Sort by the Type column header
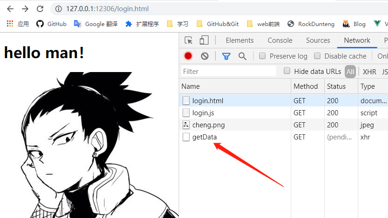This screenshot has height=218, width=388. pyautogui.click(x=373, y=86)
